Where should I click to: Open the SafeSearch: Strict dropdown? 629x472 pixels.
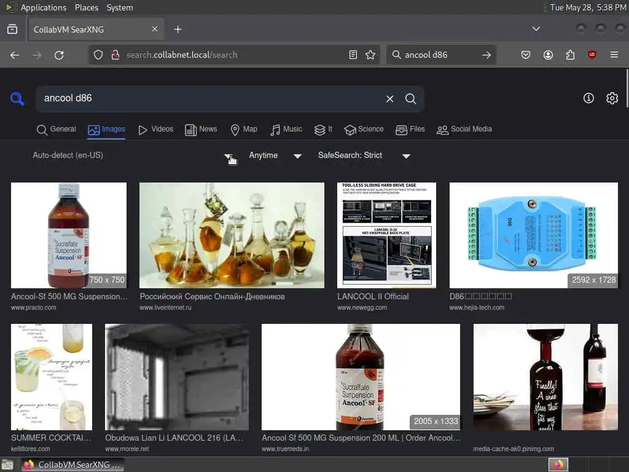pyautogui.click(x=364, y=155)
